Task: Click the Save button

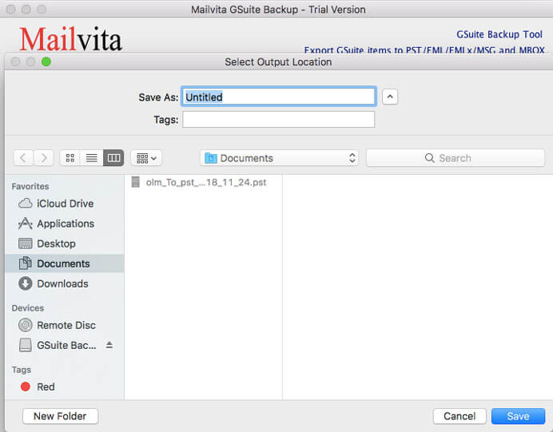Action: pos(518,416)
